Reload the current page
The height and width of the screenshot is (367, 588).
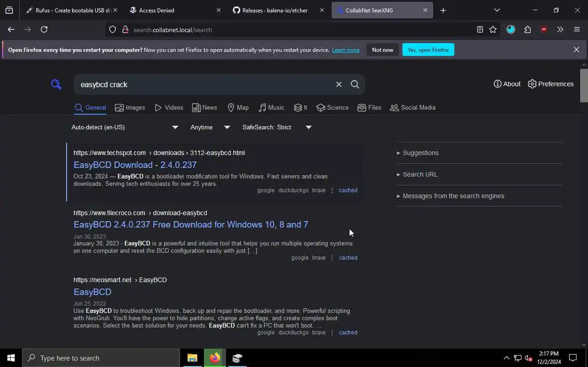click(x=44, y=29)
